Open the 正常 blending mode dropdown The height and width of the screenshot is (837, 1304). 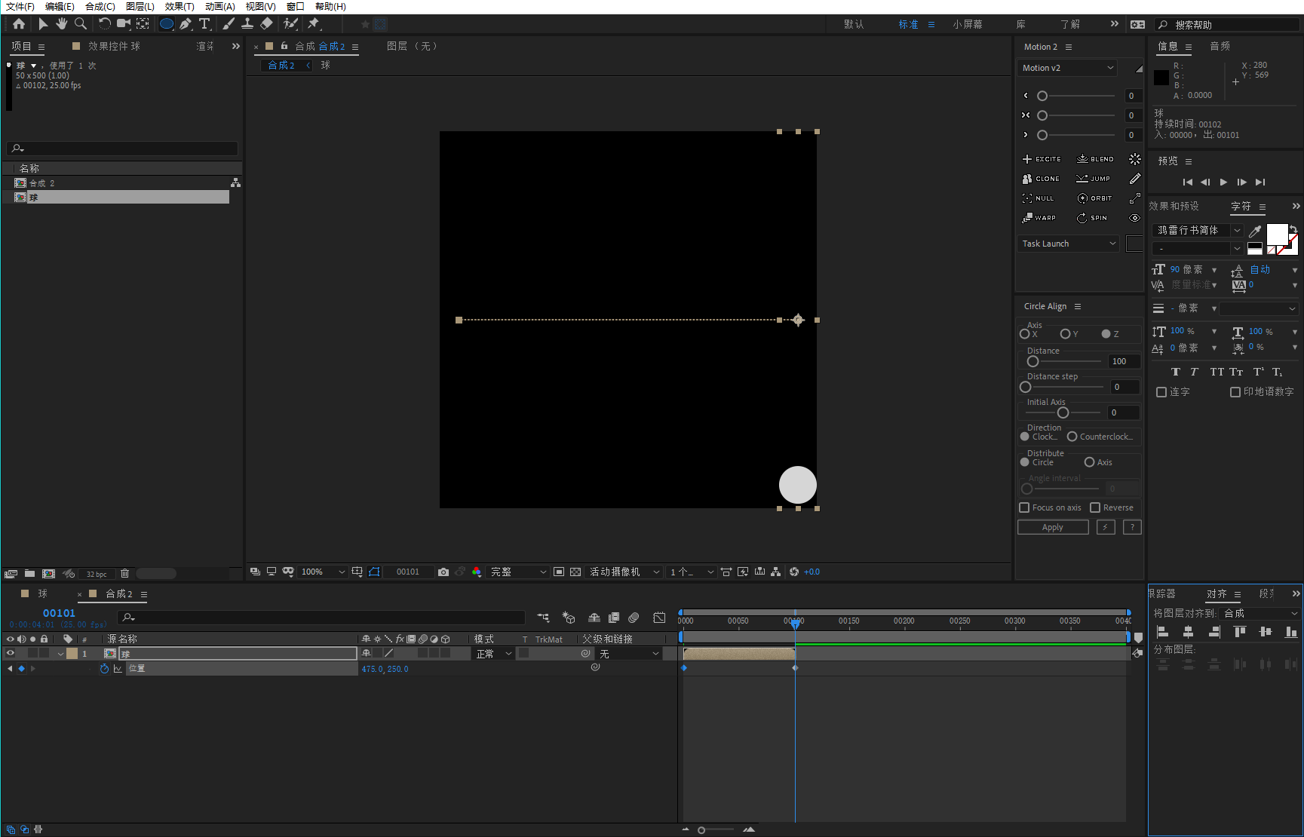point(493,654)
